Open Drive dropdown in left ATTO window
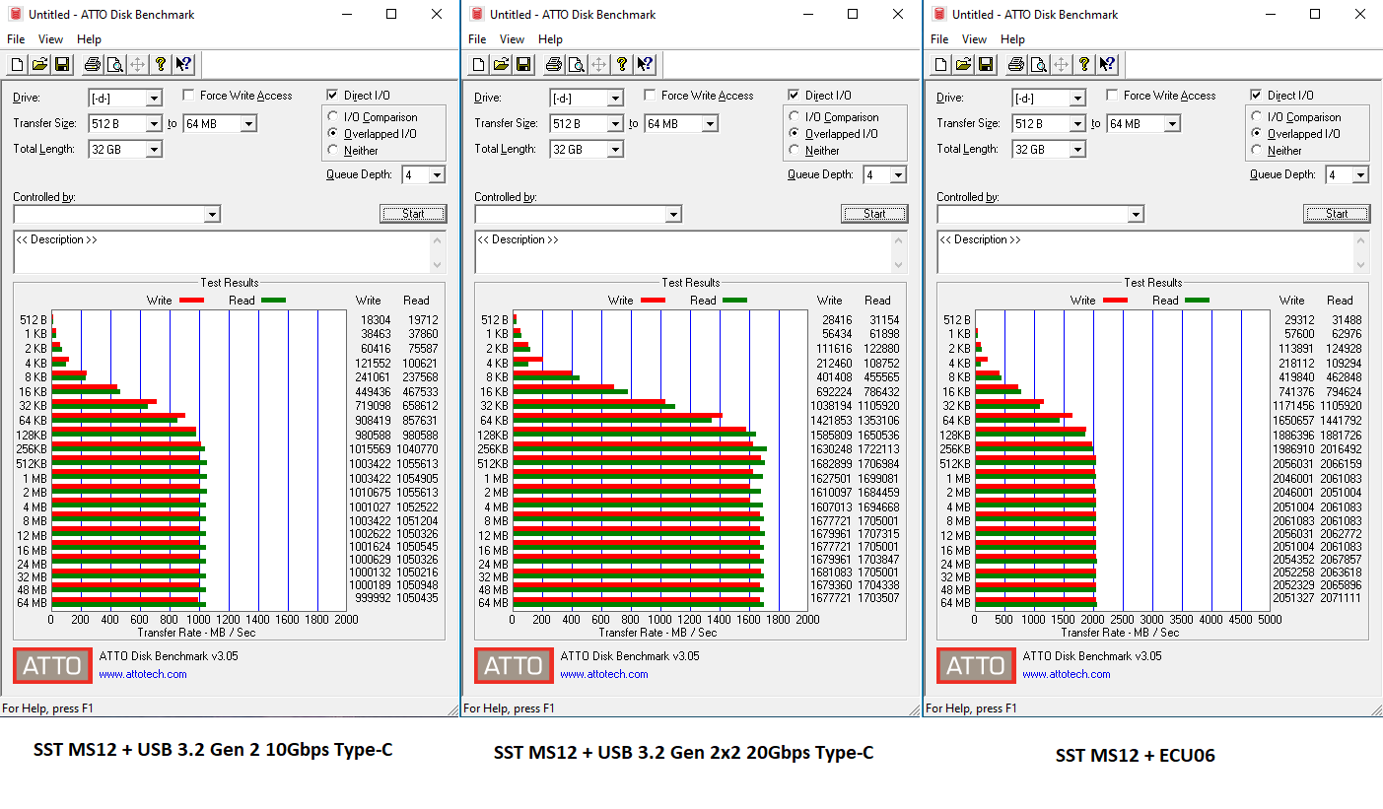The image size is (1383, 809). click(154, 98)
